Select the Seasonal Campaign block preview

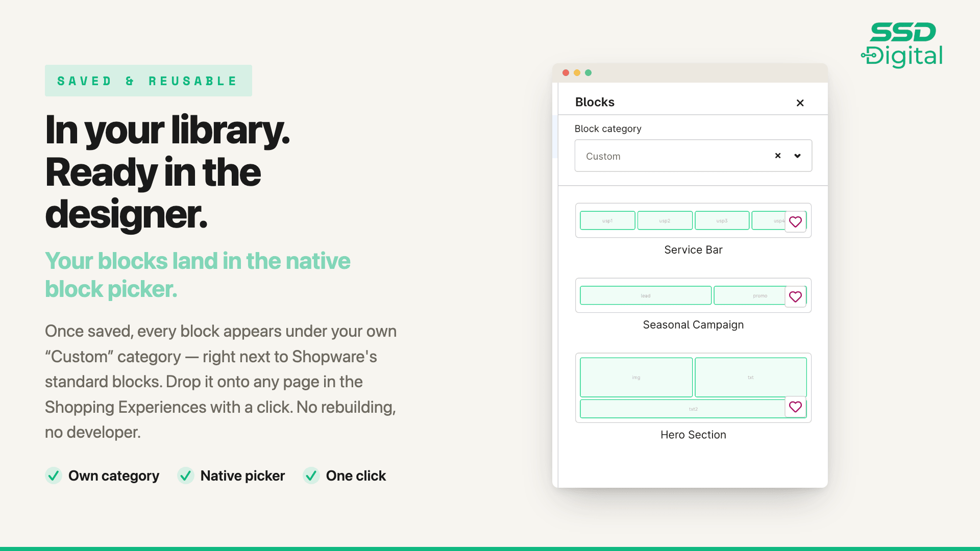coord(693,295)
